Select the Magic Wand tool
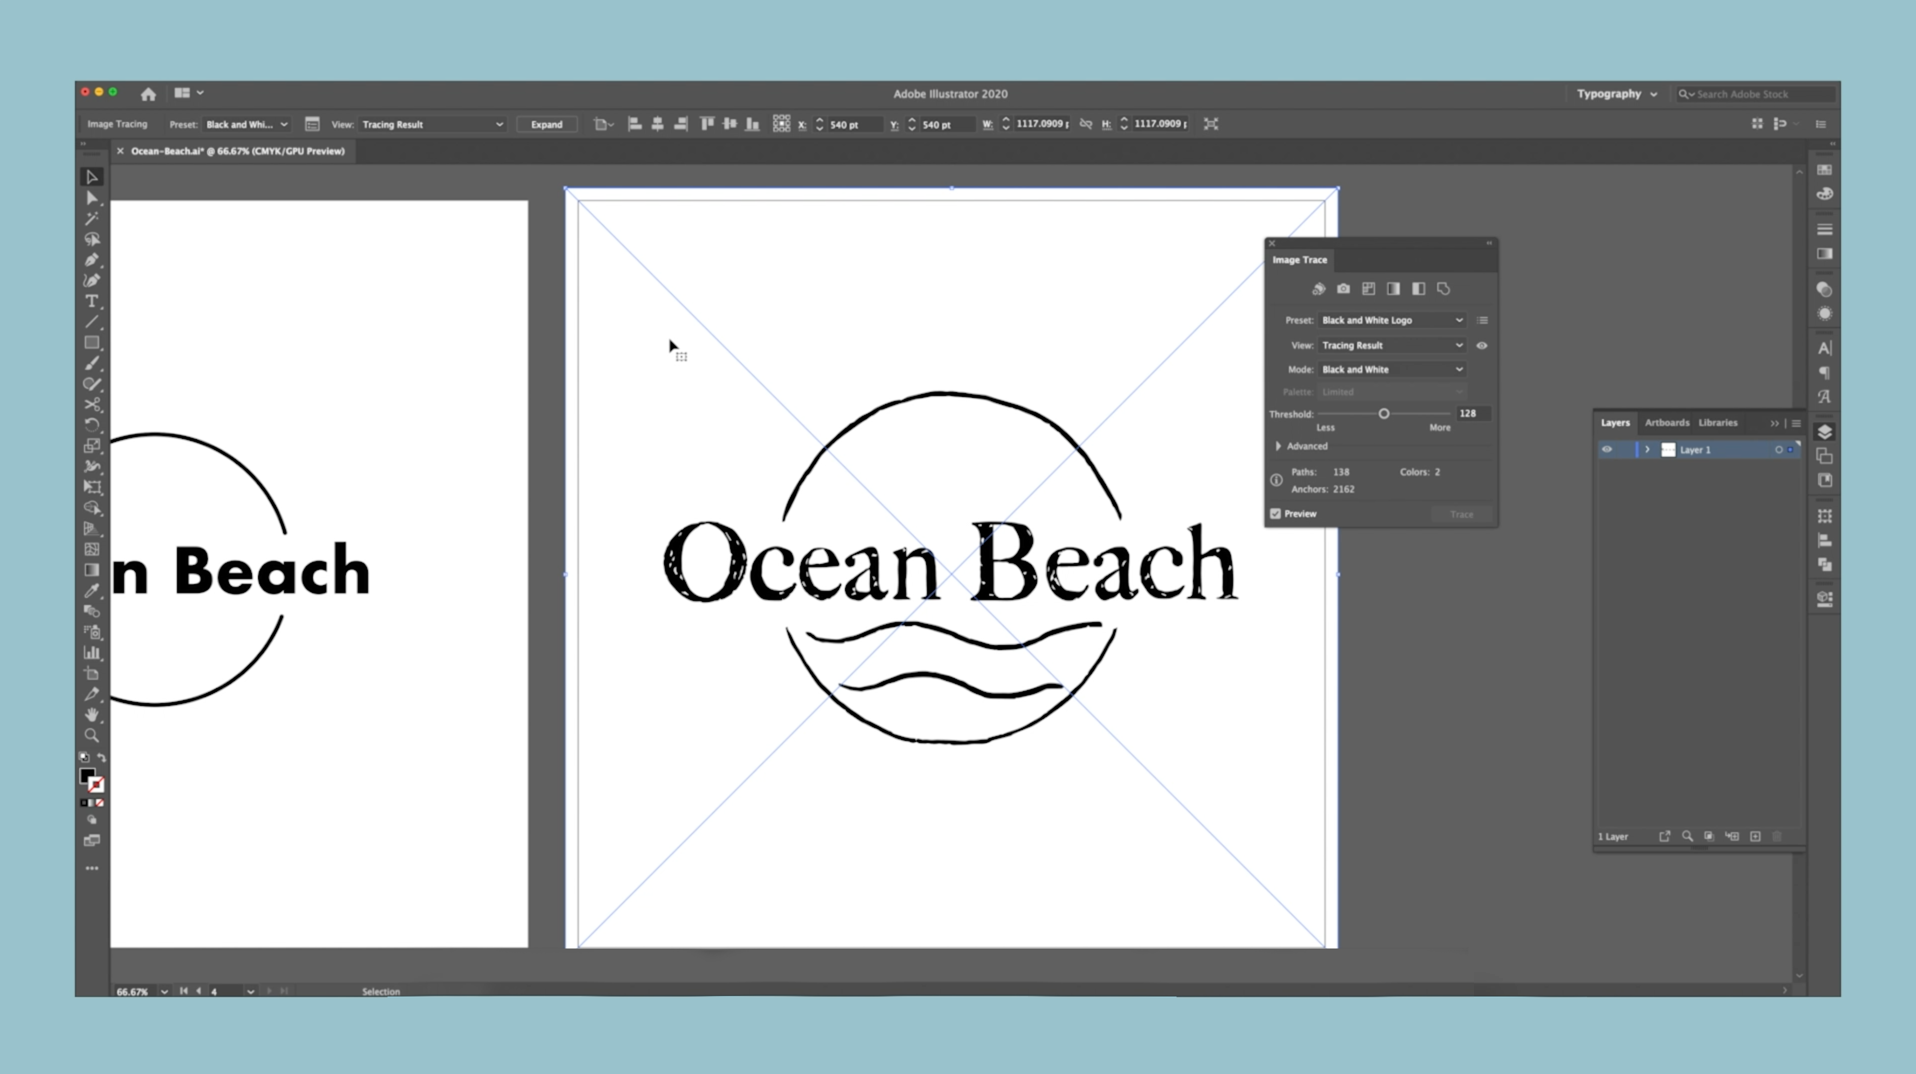Viewport: 1916px width, 1074px height. (x=91, y=218)
